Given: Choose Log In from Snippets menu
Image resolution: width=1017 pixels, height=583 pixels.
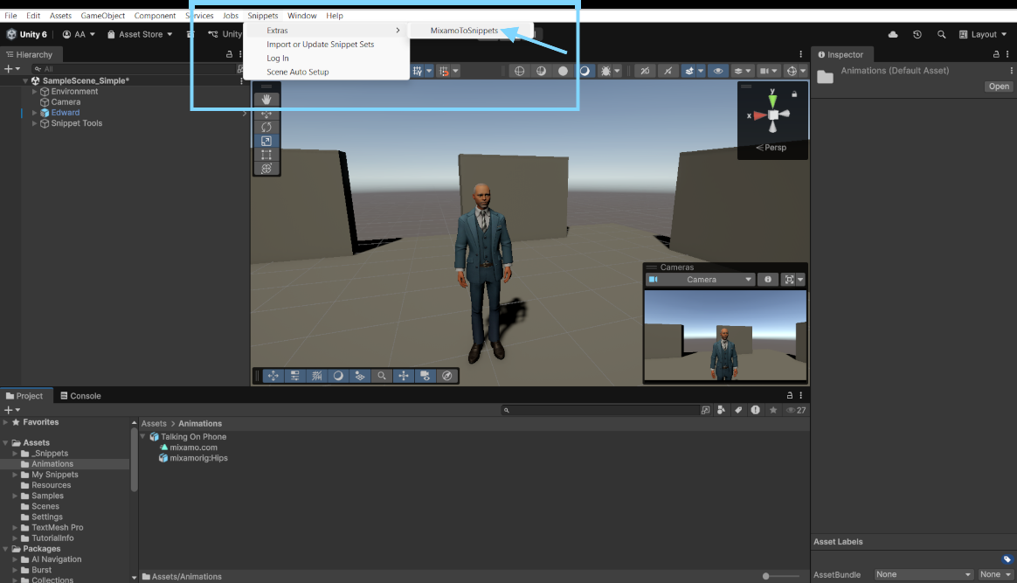Looking at the screenshot, I should 278,59.
